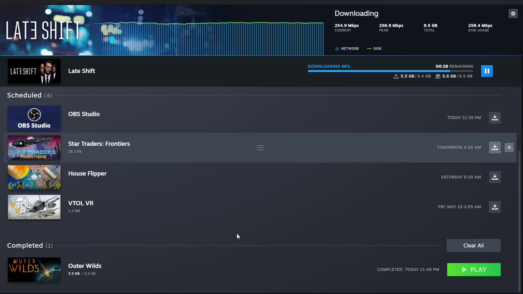Viewport: 523px width, 294px height.
Task: Play Outer Wilds
Action: (474, 269)
